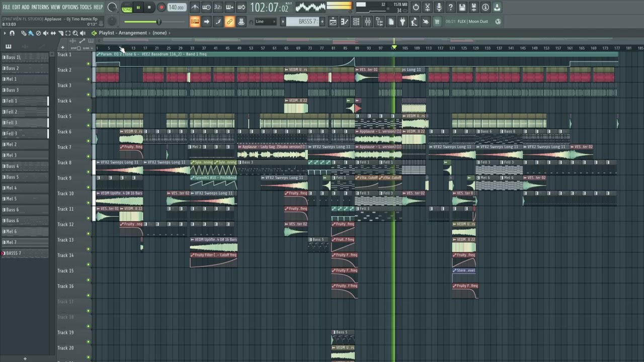Open the tempo tapper icon

(x=414, y=22)
